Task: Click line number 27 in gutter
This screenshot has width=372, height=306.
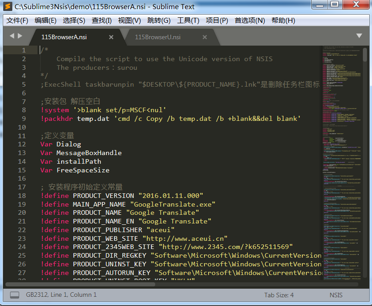Action: [22, 273]
